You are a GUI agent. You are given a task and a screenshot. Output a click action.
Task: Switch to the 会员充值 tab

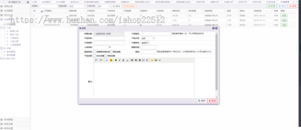[271, 2]
